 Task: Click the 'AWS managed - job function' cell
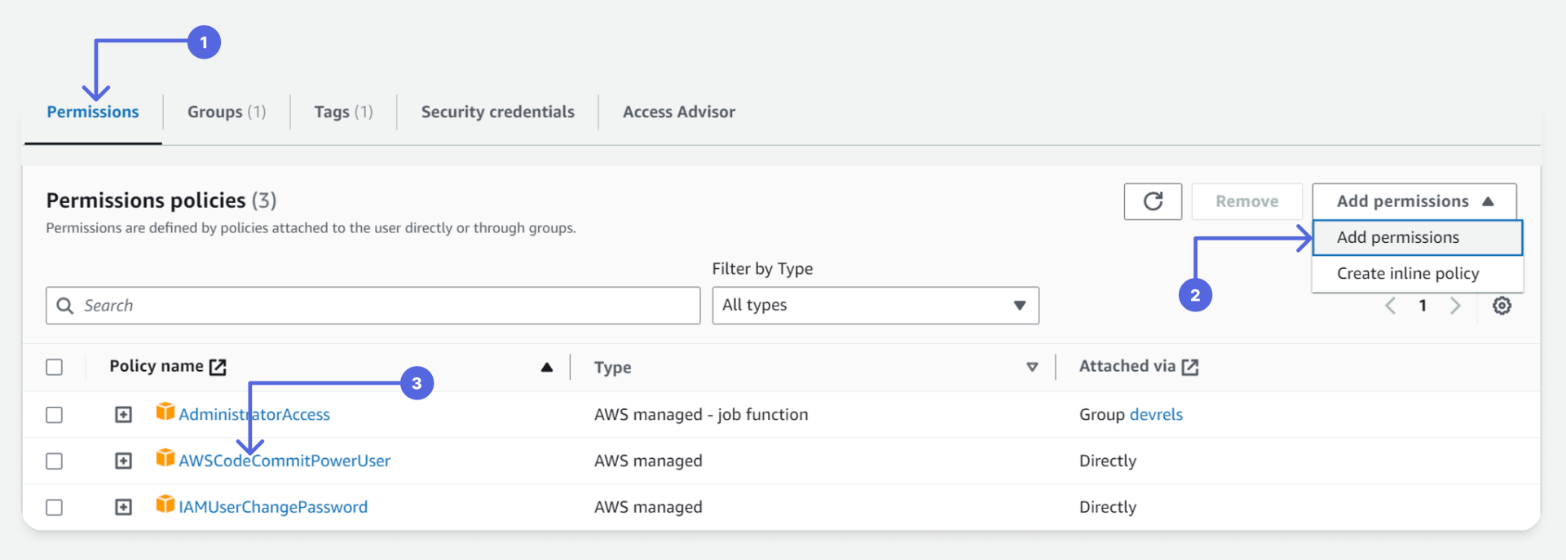click(x=701, y=414)
